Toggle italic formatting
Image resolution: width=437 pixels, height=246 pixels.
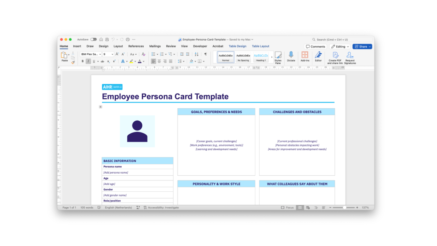point(88,61)
